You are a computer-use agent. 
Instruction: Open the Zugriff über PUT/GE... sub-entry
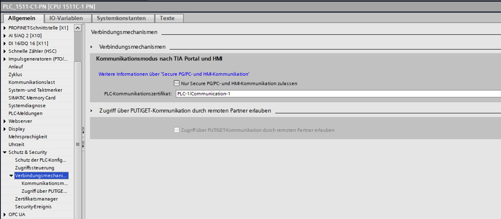click(45, 191)
